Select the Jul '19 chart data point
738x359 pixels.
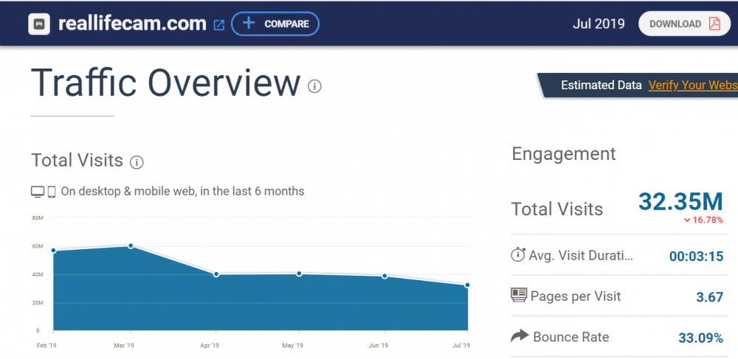[x=467, y=285]
